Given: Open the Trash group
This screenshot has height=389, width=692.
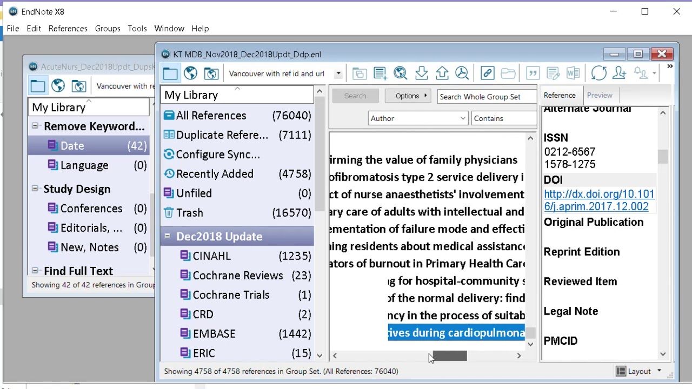Looking at the screenshot, I should (237, 213).
